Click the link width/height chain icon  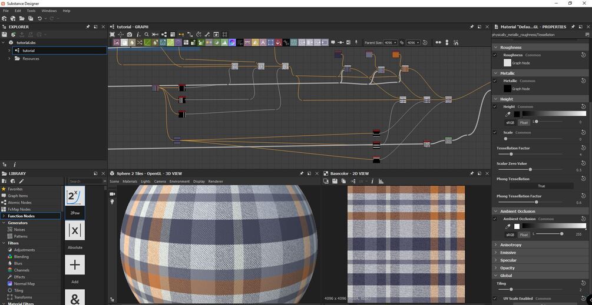click(401, 42)
